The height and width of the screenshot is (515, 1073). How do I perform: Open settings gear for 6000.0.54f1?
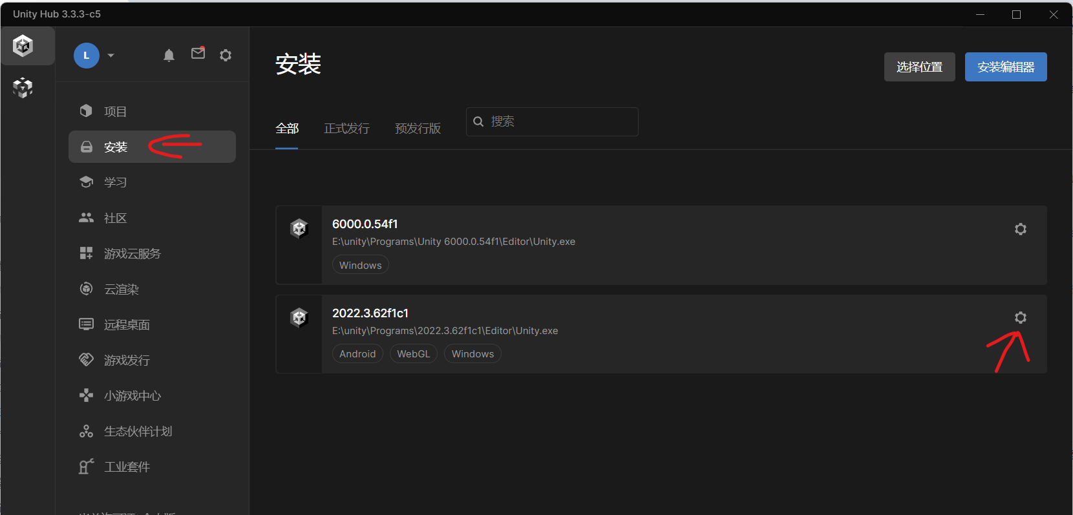1021,229
